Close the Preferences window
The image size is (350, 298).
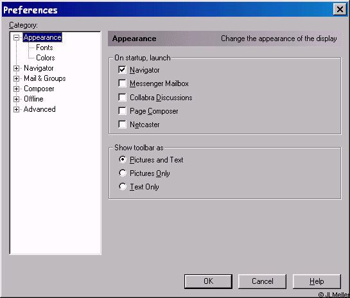[x=340, y=10]
